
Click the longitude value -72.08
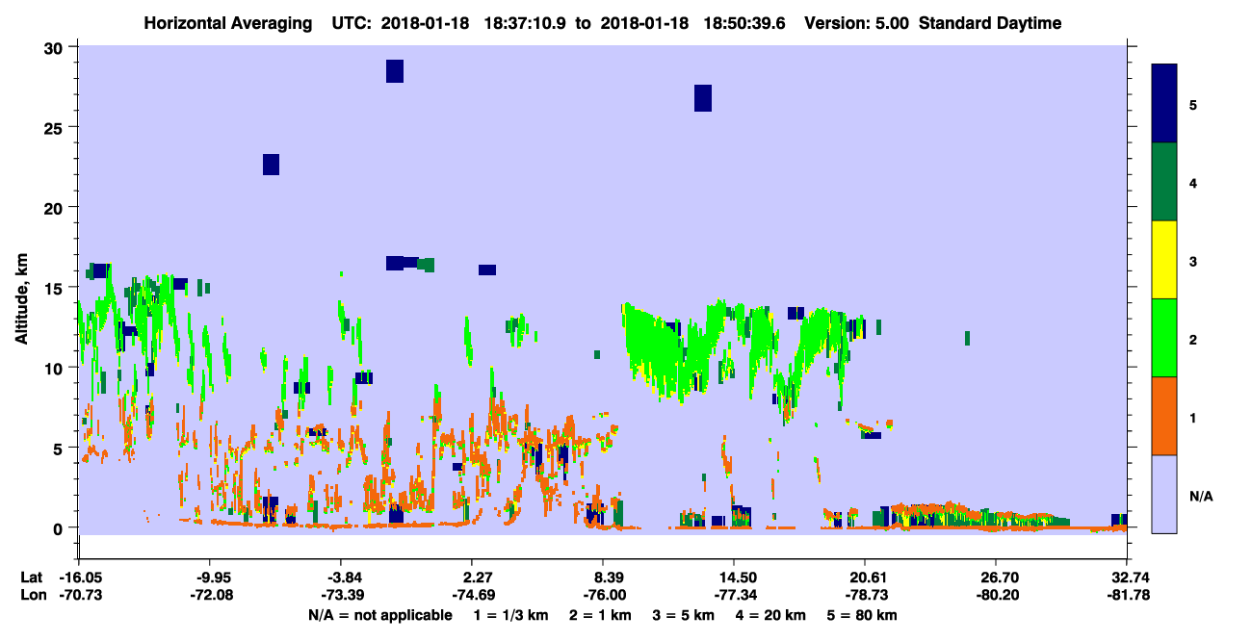pyautogui.click(x=213, y=595)
